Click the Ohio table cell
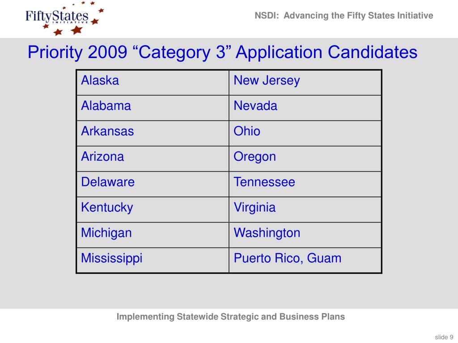The height and width of the screenshot is (343, 458). click(305, 133)
